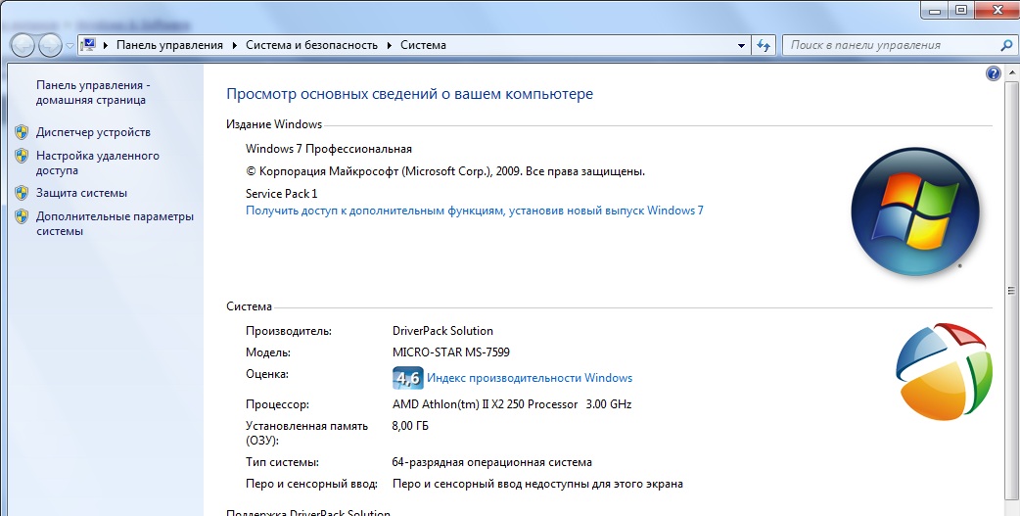The width and height of the screenshot is (1020, 516).
Task: Click the computer icon in address bar
Action: coord(89,45)
